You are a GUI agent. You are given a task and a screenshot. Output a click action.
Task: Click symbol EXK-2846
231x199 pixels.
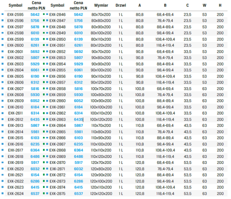tap(57, 15)
